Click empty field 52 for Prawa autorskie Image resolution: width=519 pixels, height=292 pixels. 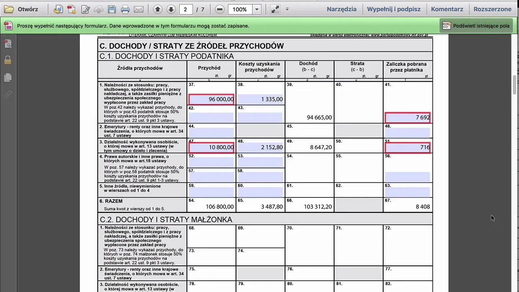pyautogui.click(x=211, y=162)
